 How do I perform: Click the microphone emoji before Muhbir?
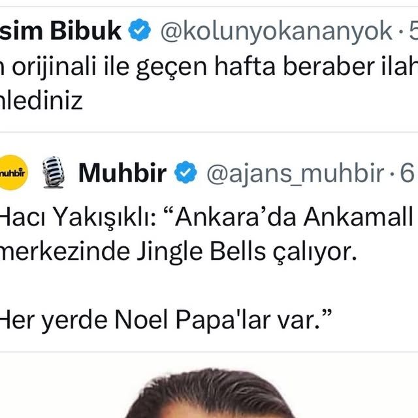tap(54, 172)
